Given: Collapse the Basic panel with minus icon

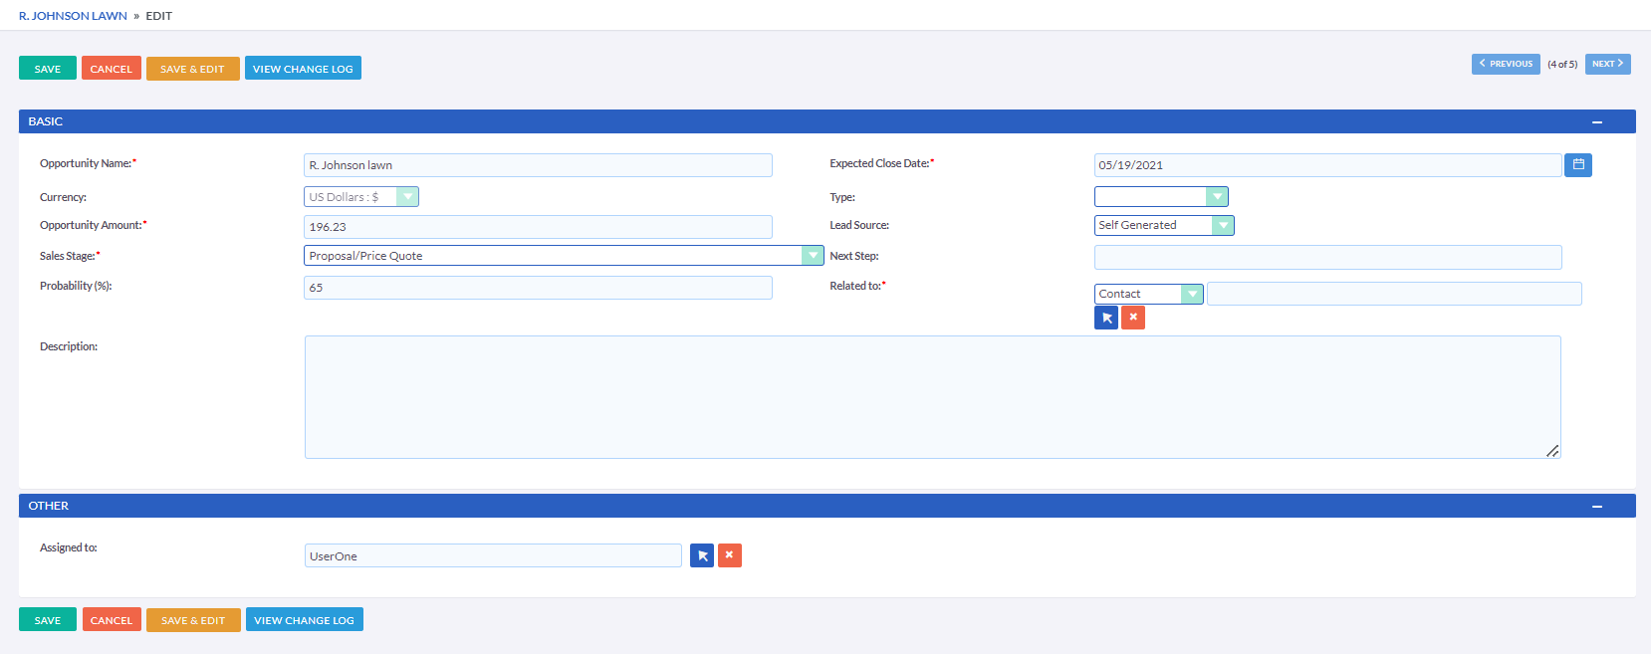Looking at the screenshot, I should tap(1597, 122).
